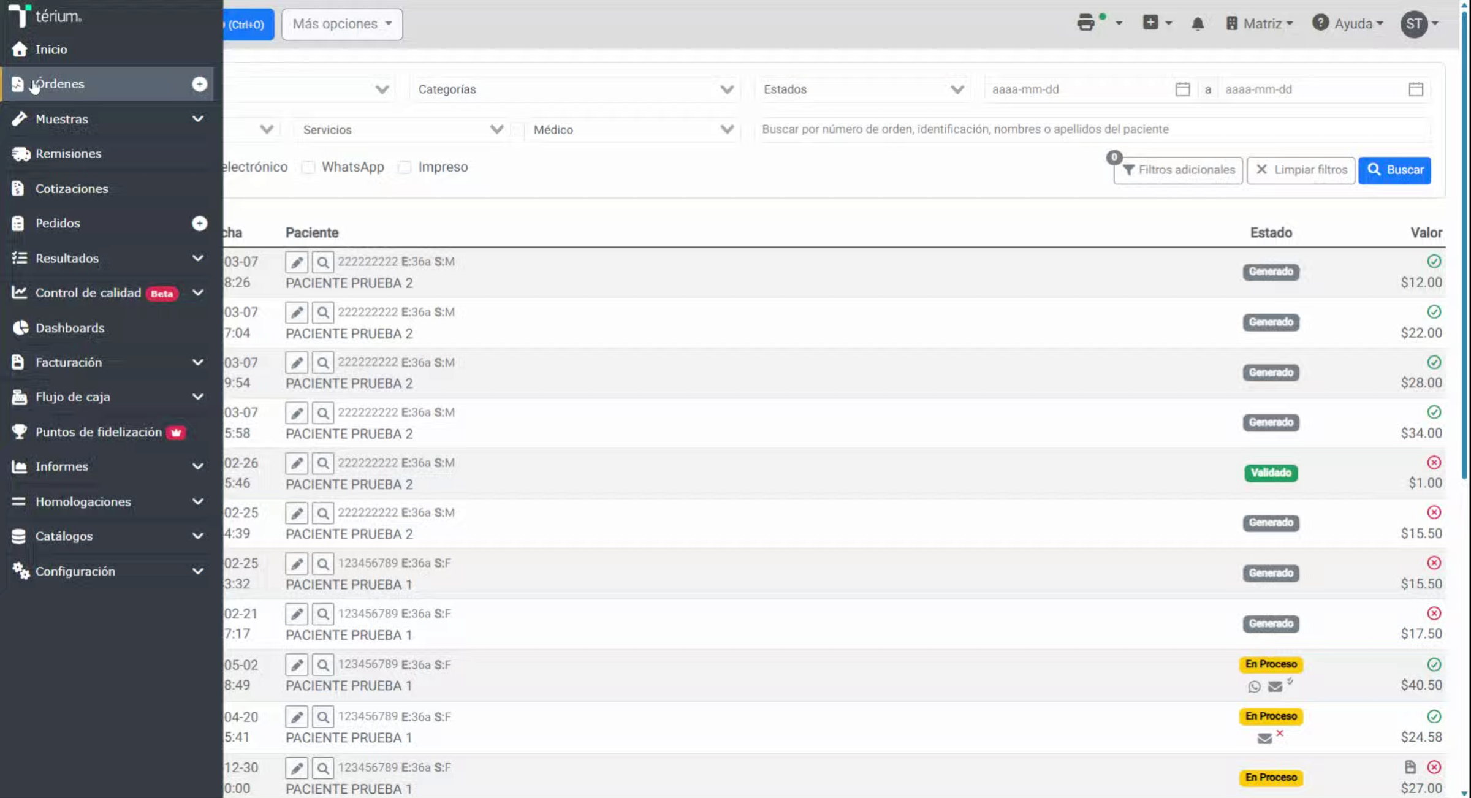The width and height of the screenshot is (1471, 798).
Task: Click WhatsApp status icon under En Proceso
Action: pyautogui.click(x=1254, y=686)
